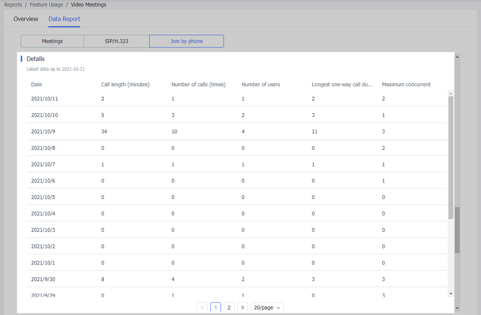Click the Call length (minutes) header
Viewport: 481px width, 315px height.
(x=125, y=85)
